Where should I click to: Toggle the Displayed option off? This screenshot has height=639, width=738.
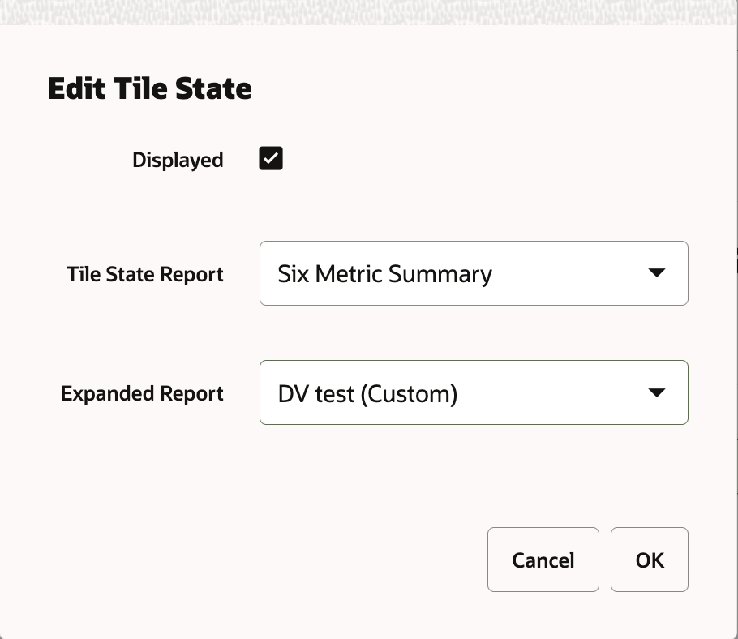click(x=270, y=158)
